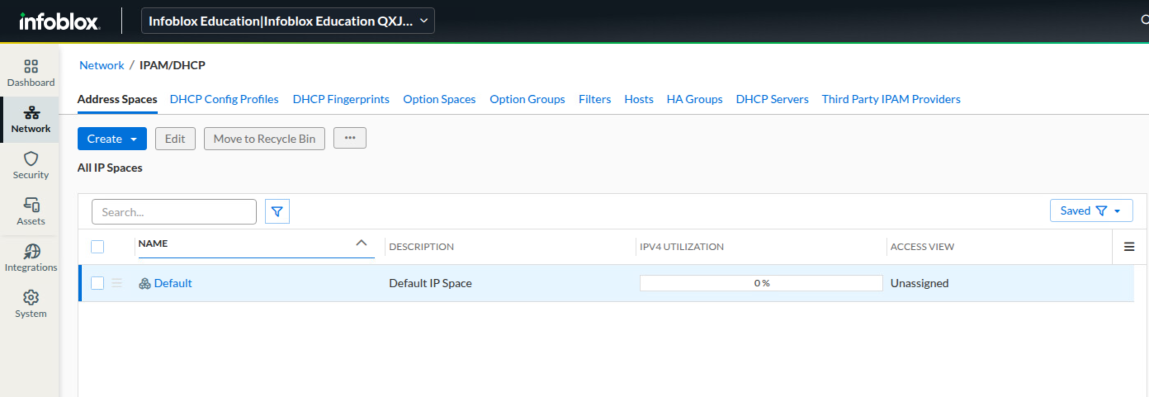This screenshot has height=397, width=1149.
Task: Check the Default row checkbox
Action: click(97, 283)
